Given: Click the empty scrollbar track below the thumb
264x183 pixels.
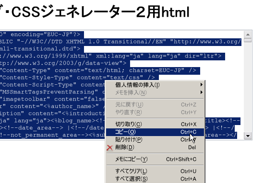Looking at the screenshot, I should pos(248,87).
